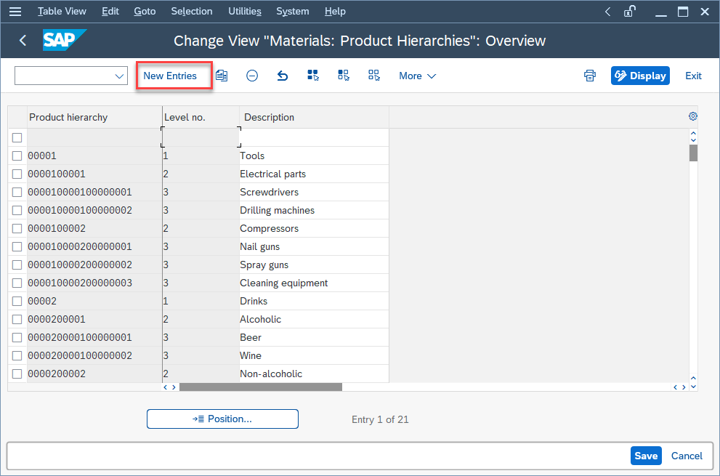Click the Select All icon
The image size is (720, 476).
point(313,76)
